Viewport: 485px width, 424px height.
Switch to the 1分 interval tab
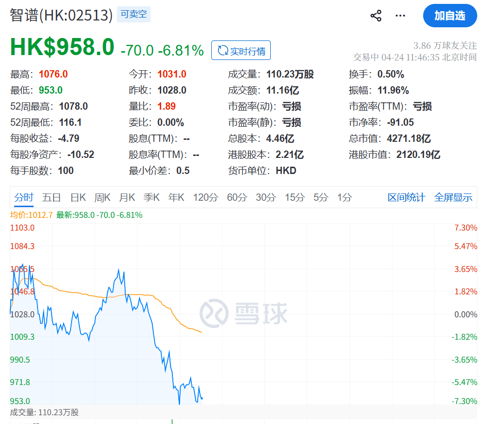point(344,197)
